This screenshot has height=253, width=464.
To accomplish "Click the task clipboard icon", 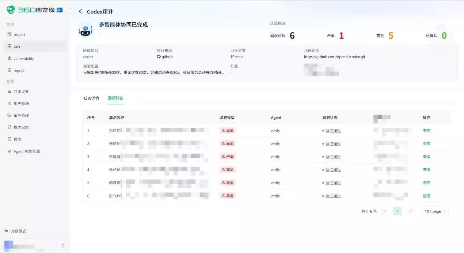I will [x=9, y=46].
